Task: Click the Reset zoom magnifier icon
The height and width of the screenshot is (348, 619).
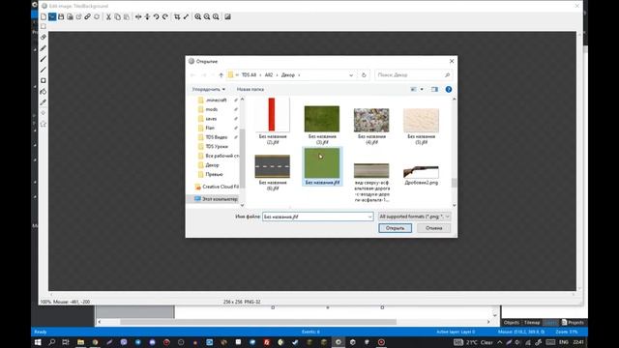Action: (x=216, y=17)
